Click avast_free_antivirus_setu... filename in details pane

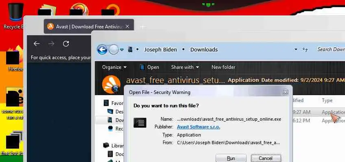click(175, 80)
